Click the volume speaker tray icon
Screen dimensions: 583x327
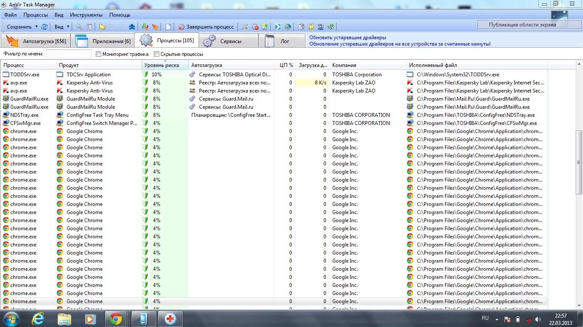[x=538, y=319]
